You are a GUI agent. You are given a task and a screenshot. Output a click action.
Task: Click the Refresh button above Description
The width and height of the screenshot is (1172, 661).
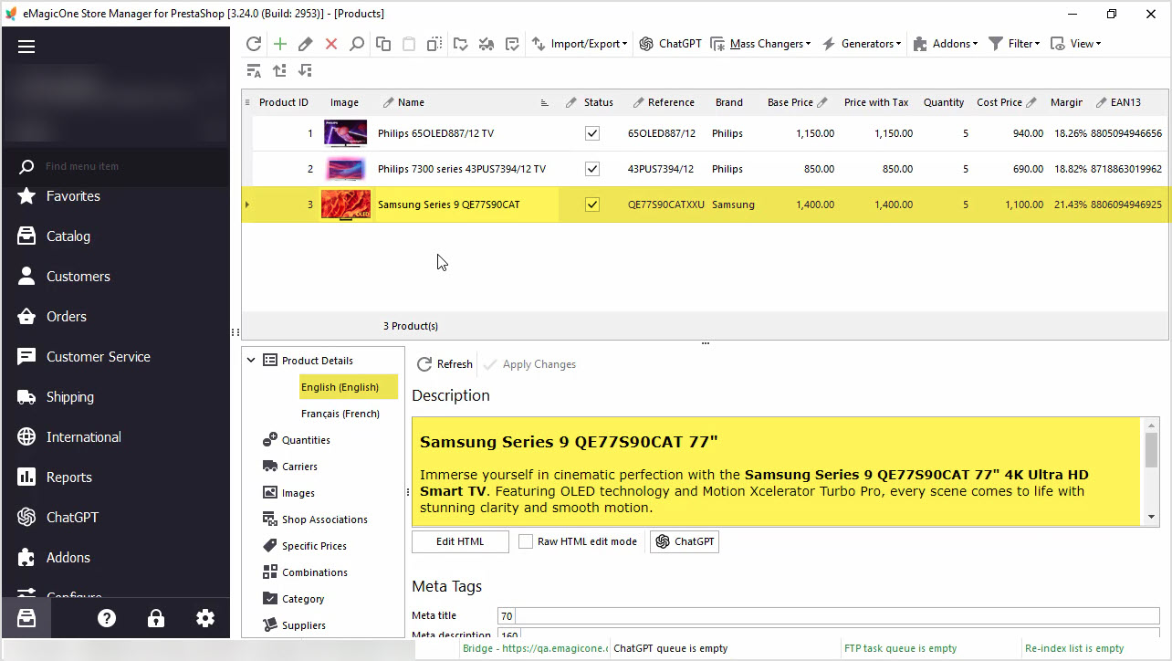pyautogui.click(x=445, y=364)
